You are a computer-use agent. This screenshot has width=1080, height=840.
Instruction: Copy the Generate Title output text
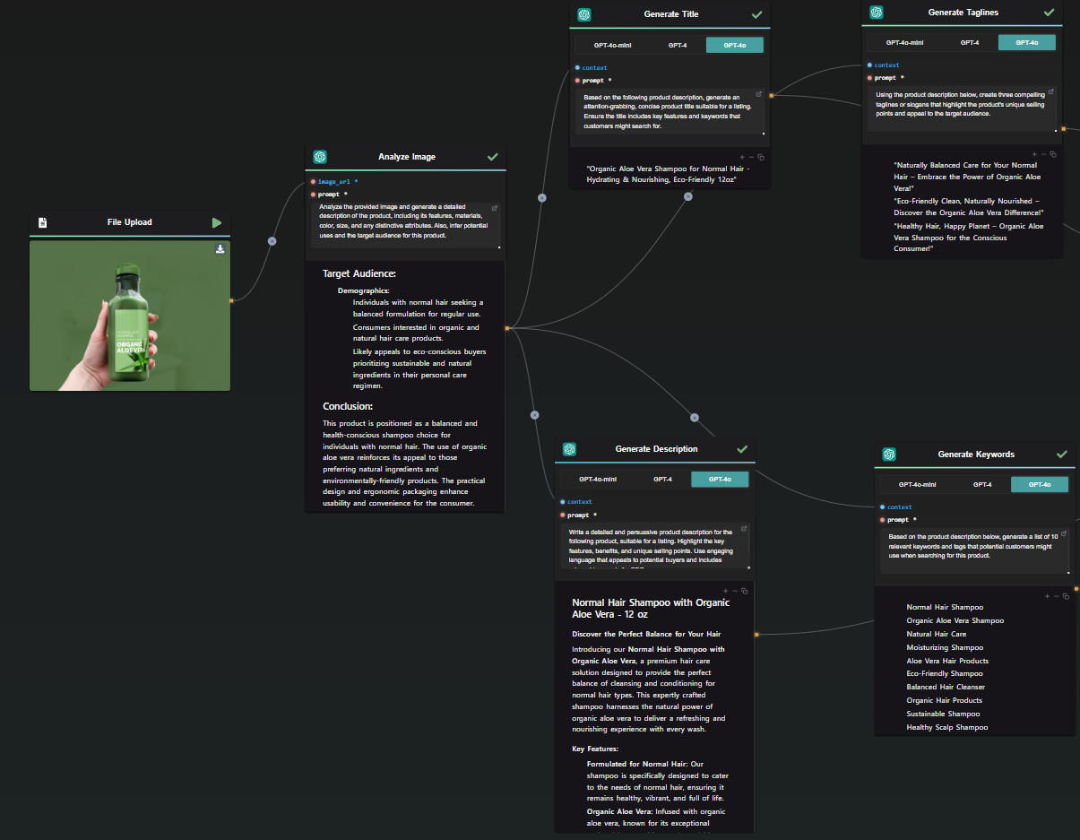[760, 157]
